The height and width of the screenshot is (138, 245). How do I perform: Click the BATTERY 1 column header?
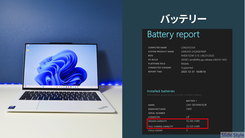coord(191,101)
